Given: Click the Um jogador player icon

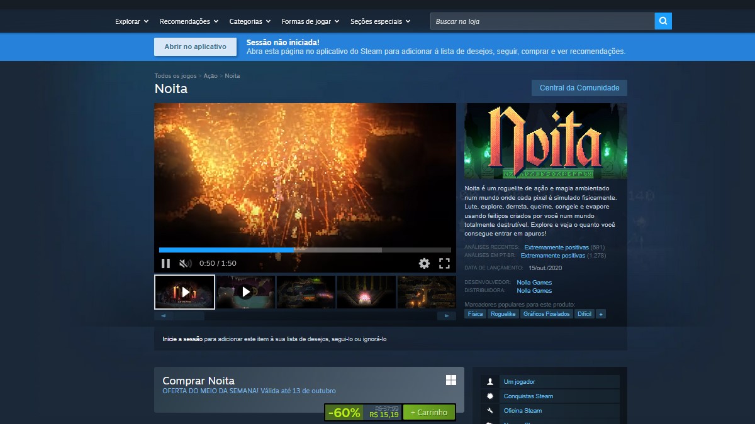Looking at the screenshot, I should [x=490, y=381].
